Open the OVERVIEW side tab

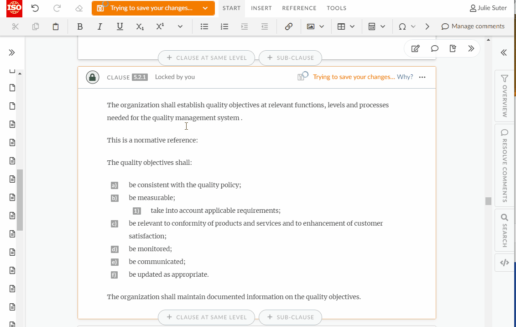(x=504, y=96)
